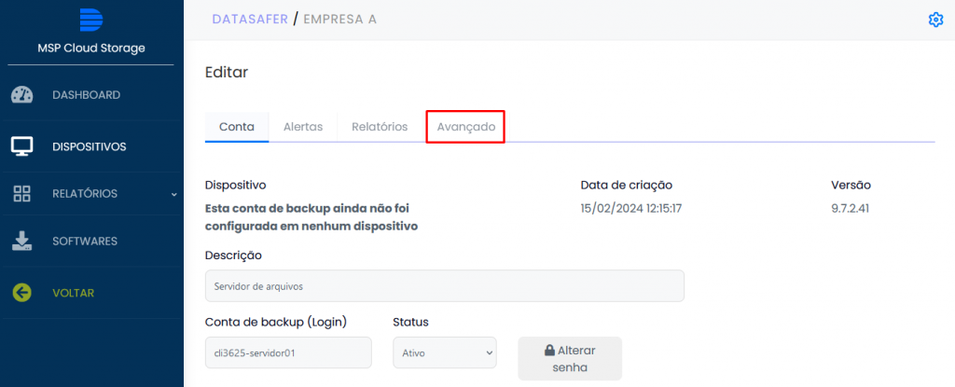
Task: Open the Relatórios tab in Editar
Action: tap(380, 127)
